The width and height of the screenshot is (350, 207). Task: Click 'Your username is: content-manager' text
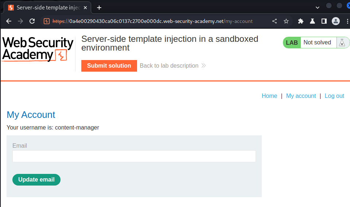tap(53, 127)
